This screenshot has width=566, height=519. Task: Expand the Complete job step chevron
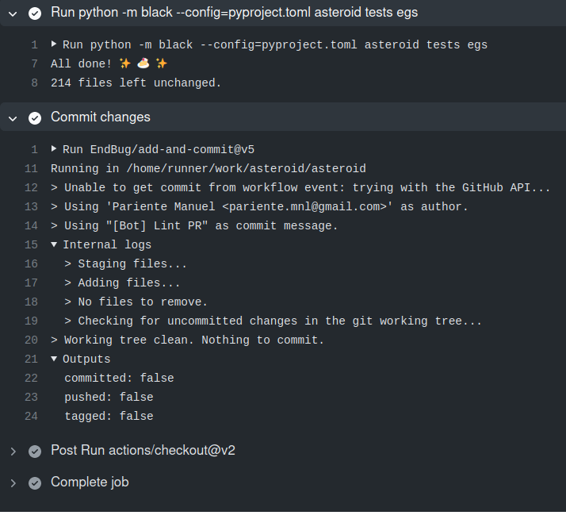click(x=13, y=482)
